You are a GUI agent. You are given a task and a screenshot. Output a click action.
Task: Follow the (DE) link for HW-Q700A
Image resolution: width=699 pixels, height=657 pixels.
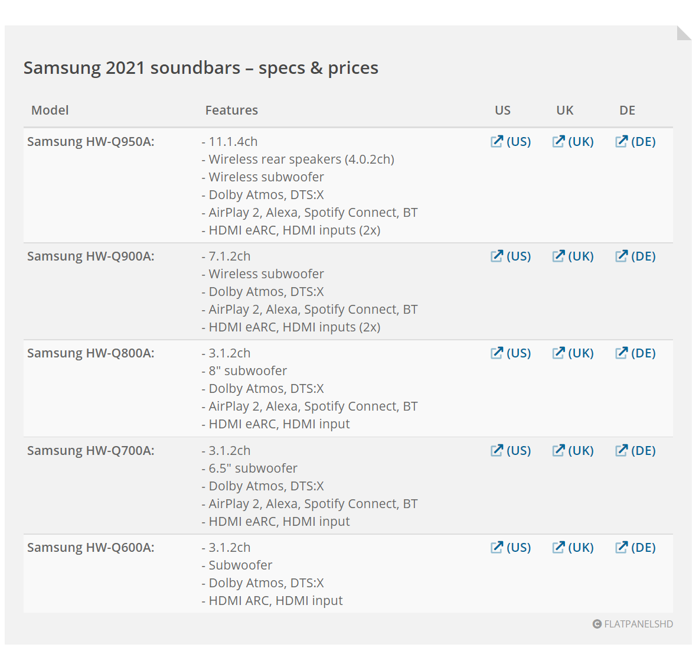pos(644,450)
